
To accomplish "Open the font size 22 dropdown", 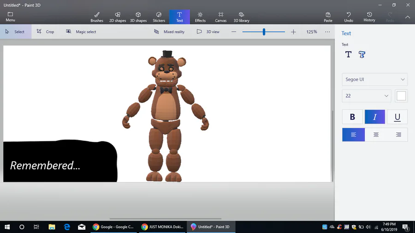I will [366, 96].
